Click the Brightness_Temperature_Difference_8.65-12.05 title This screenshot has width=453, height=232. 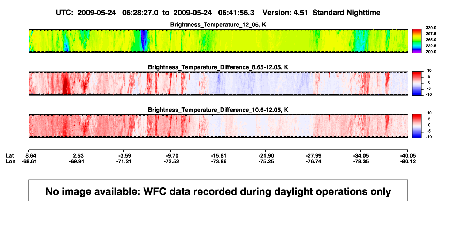[218, 67]
